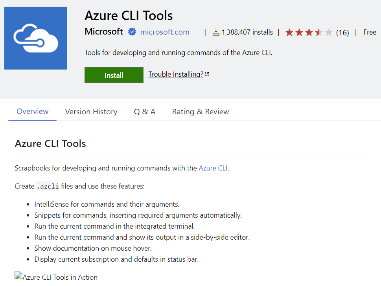Open the Rating & Review tab
381x286 pixels.
pyautogui.click(x=201, y=112)
